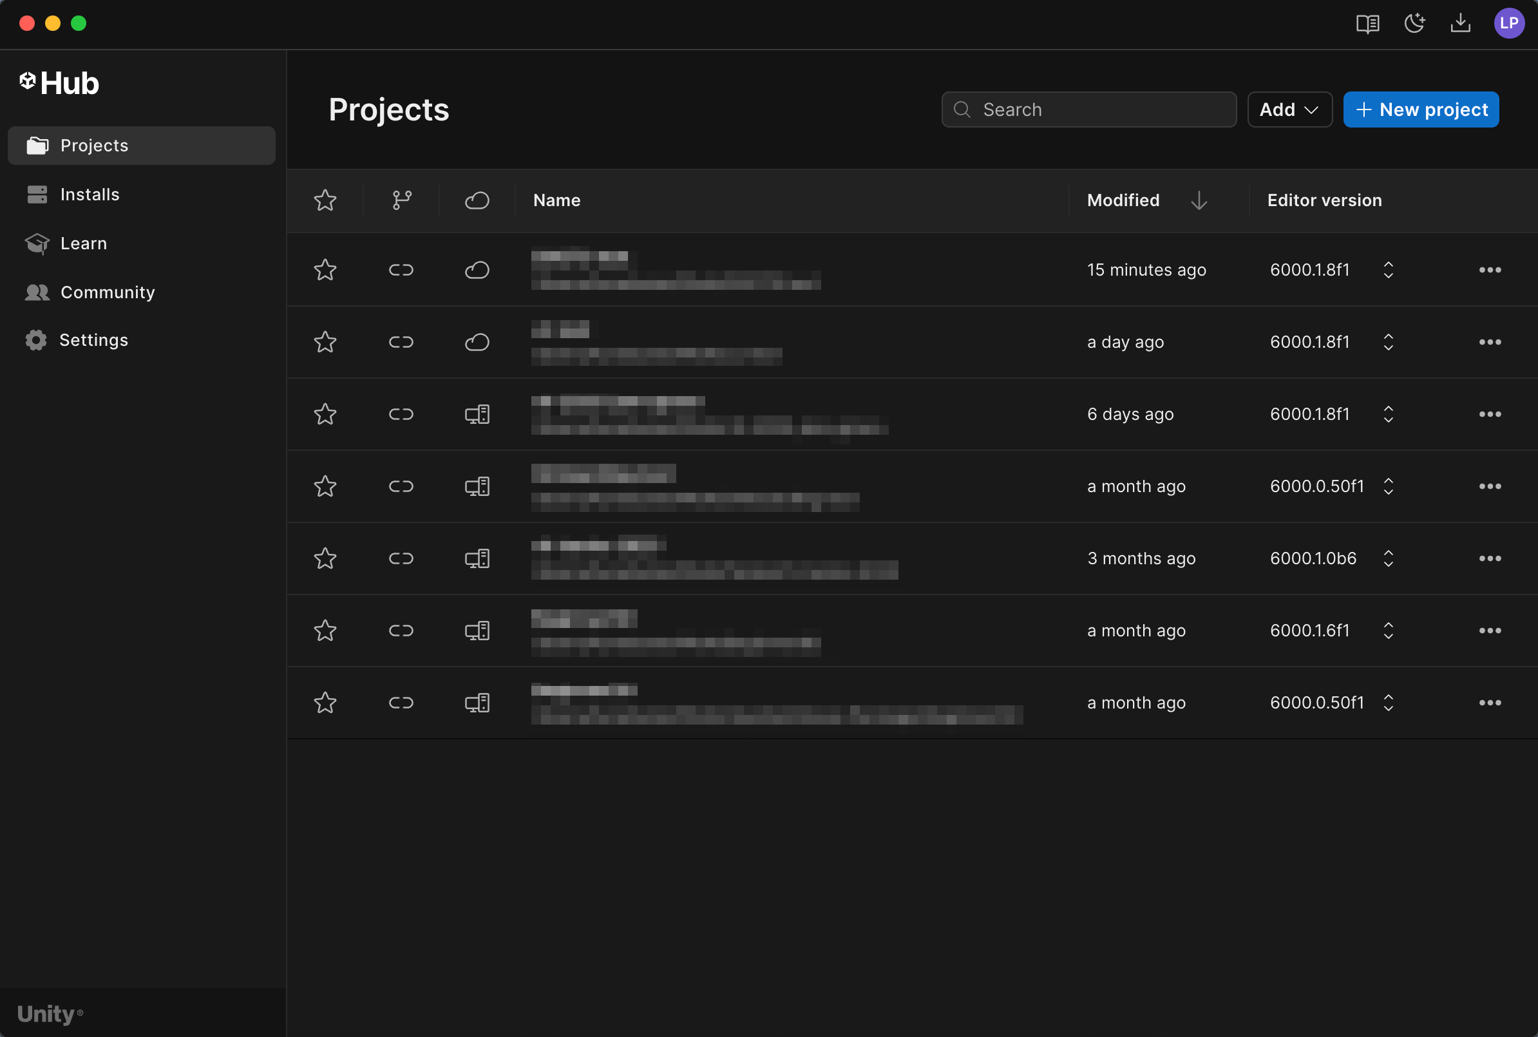Click the cloud icon on the topmost project
Viewport: 1538px width, 1037px height.
(477, 270)
